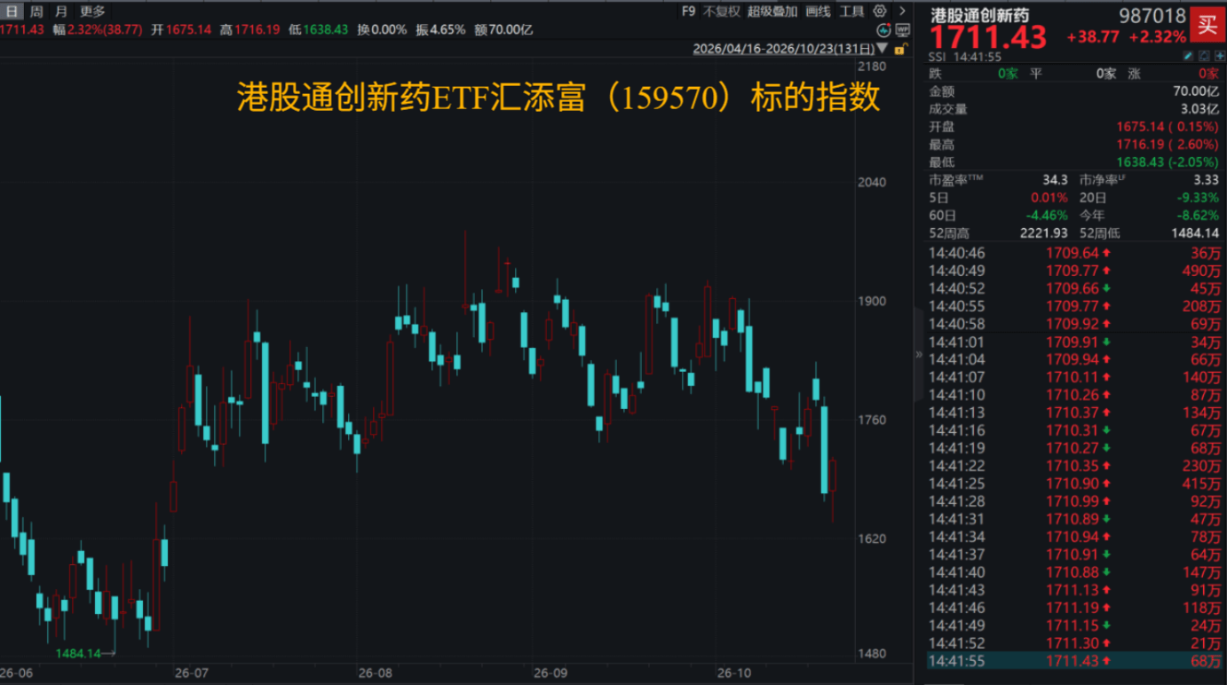The height and width of the screenshot is (685, 1227).
Task: Click the pencil edit icon under price change
Action: pos(1189,56)
